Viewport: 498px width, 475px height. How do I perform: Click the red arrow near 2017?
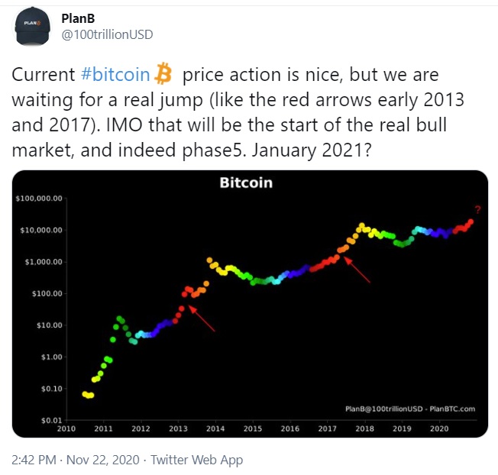tap(359, 270)
